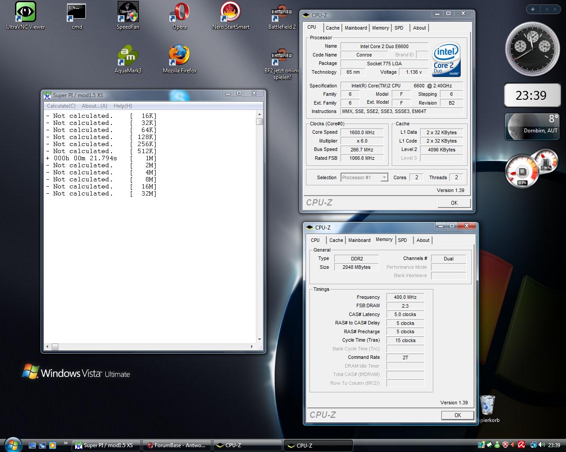566x452 pixels.
Task: Click the green Messenger buddy tray icon
Action: point(497,445)
